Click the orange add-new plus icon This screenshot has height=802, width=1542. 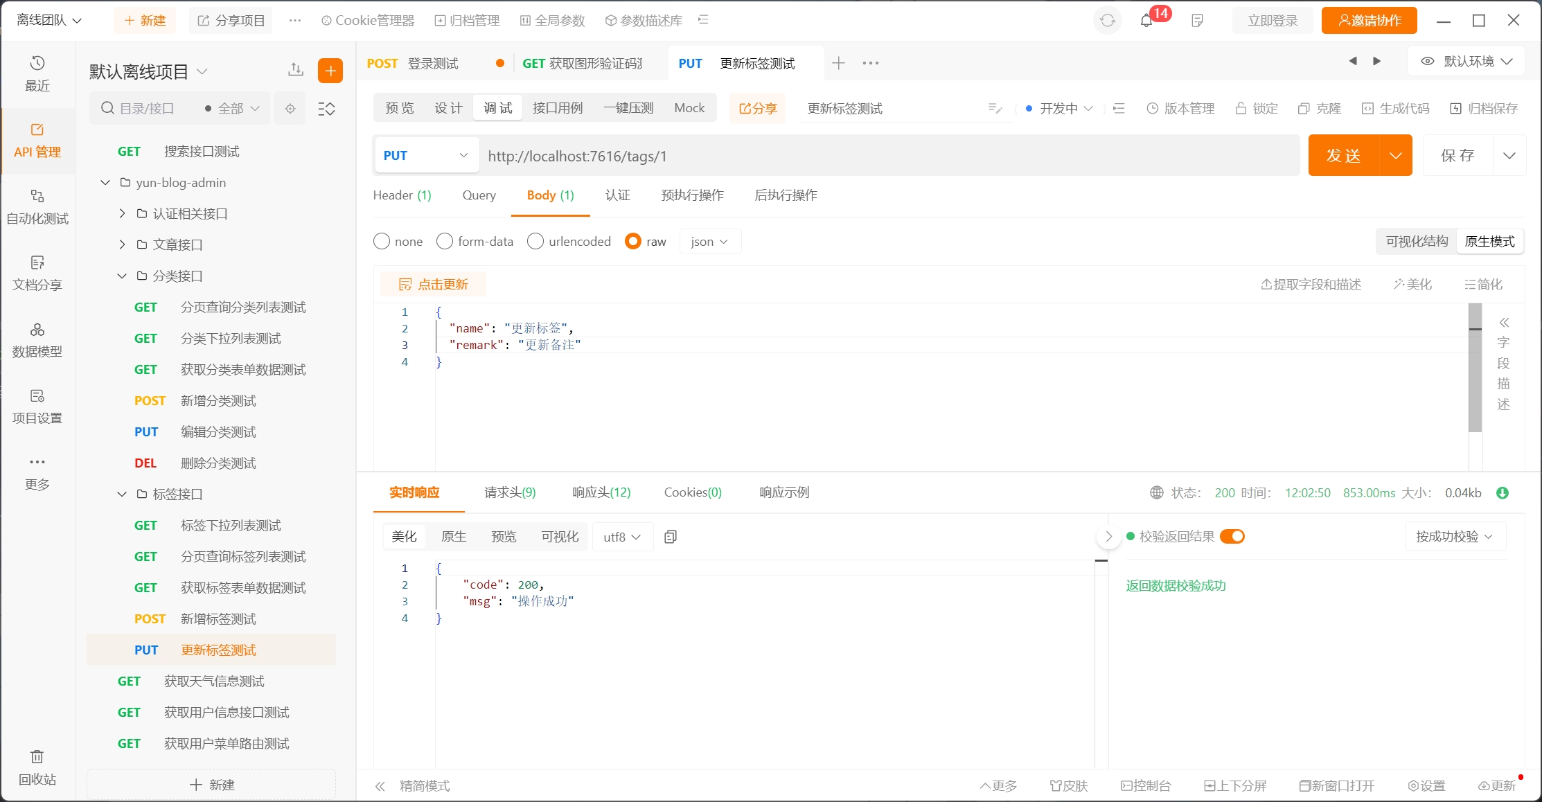330,71
